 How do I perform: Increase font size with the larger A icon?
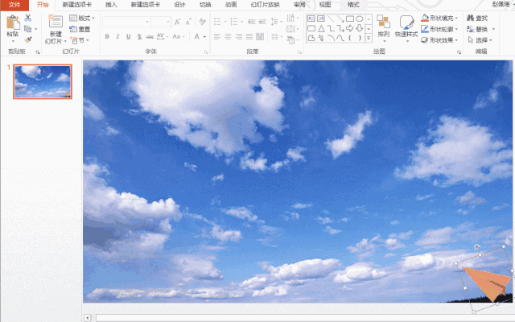(x=177, y=22)
